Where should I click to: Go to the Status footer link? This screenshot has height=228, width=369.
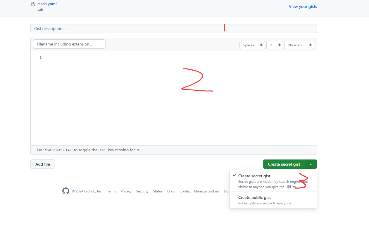coord(158,191)
